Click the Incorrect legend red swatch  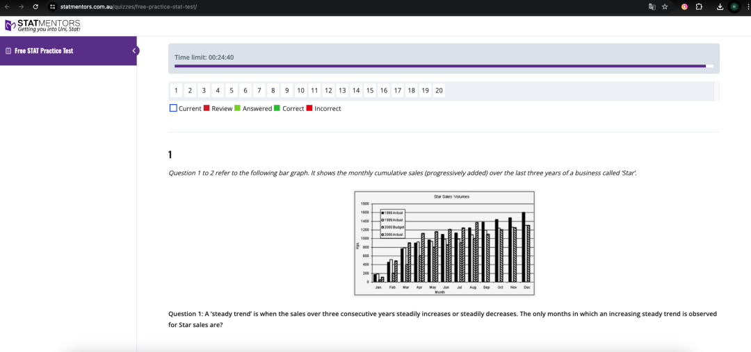point(309,108)
